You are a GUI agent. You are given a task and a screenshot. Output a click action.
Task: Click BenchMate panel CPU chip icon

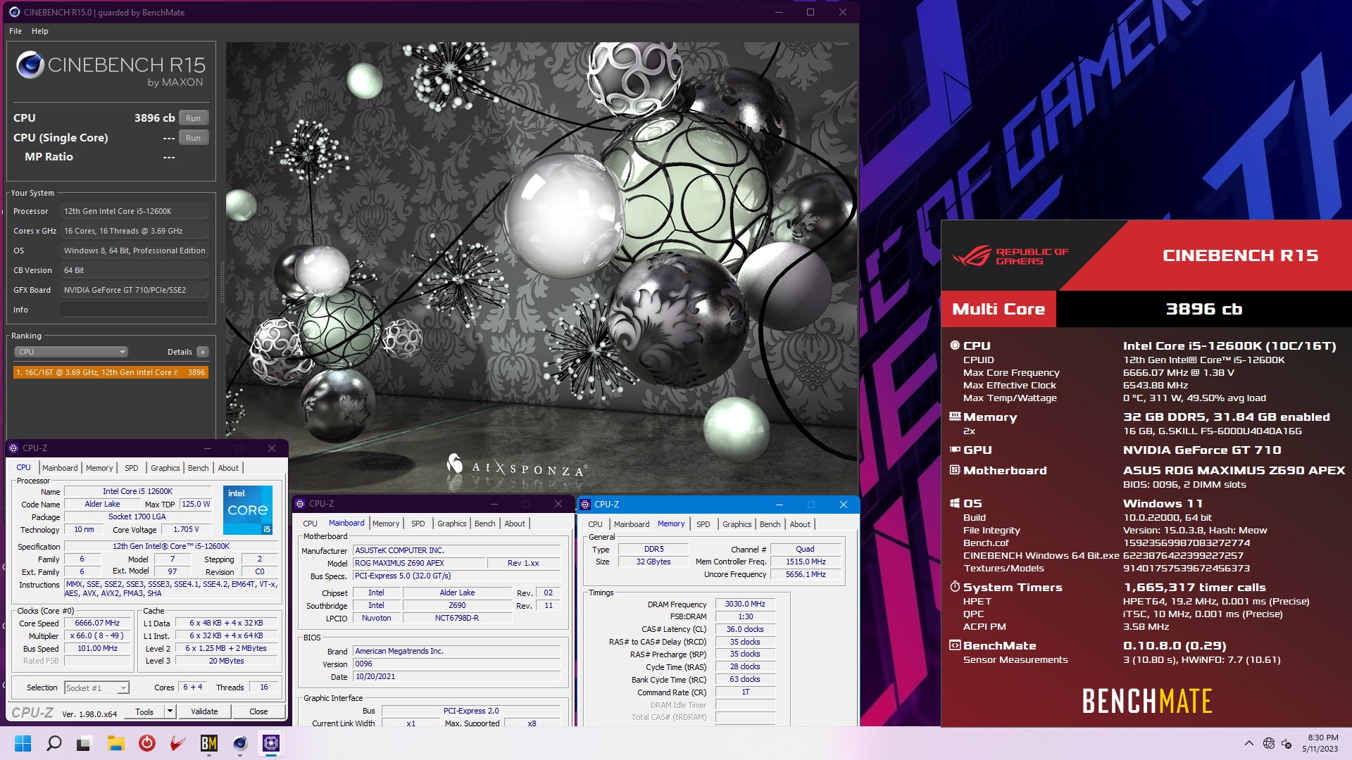tap(955, 346)
